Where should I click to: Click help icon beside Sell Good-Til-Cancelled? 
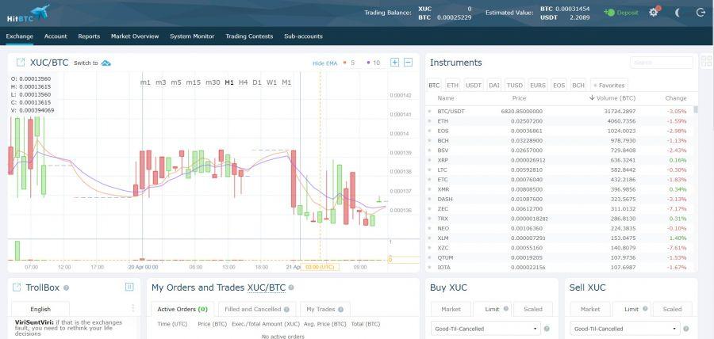(x=685, y=329)
